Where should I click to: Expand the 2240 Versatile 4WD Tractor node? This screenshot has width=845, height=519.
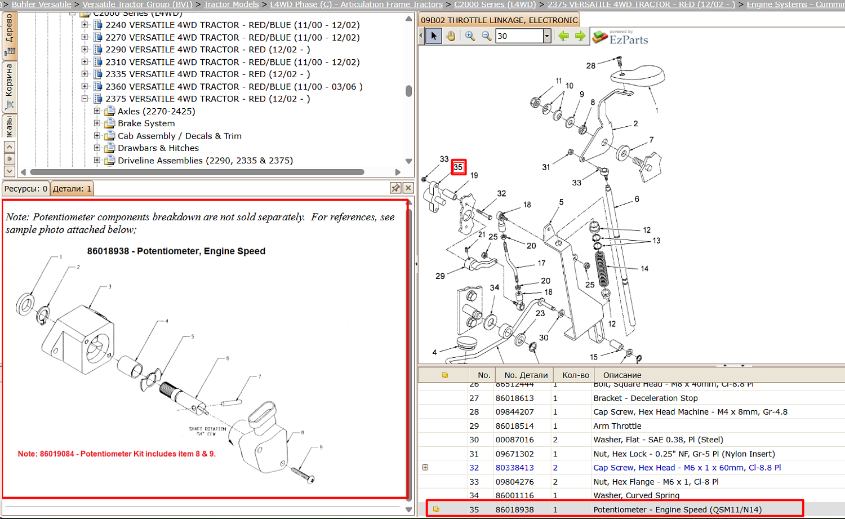point(84,25)
